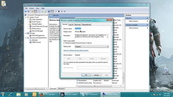Image resolution: width=173 pixels, height=97 pixels.
Task: Toggle the Show/Hide Console Tree icon
Action: pos(35,11)
